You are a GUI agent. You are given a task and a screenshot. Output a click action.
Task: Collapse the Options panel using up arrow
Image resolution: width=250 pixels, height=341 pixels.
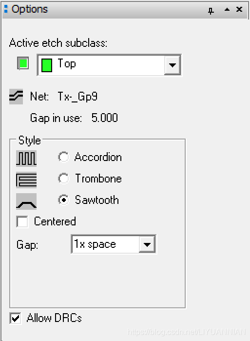click(x=227, y=9)
